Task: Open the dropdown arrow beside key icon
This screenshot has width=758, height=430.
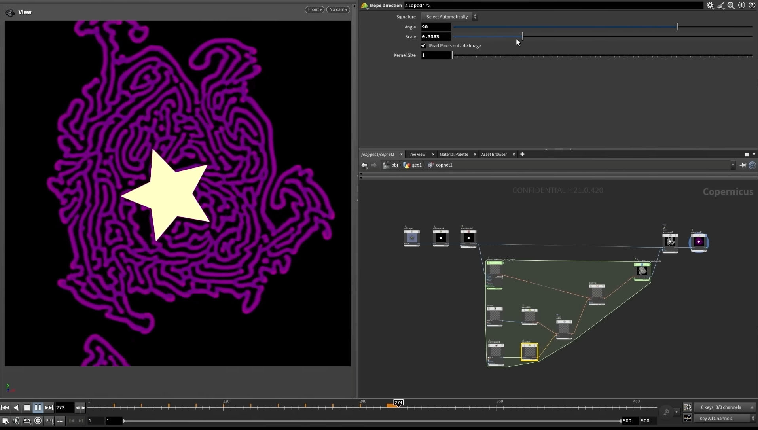Action: click(x=676, y=412)
